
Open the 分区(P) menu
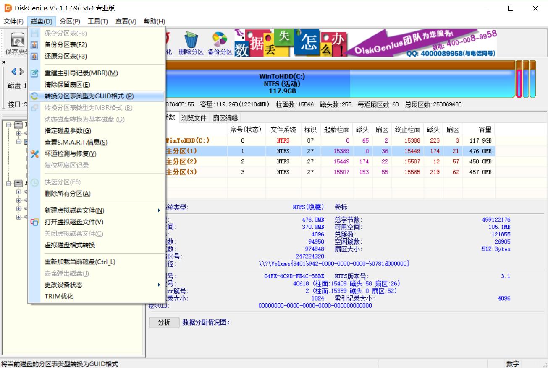point(70,21)
